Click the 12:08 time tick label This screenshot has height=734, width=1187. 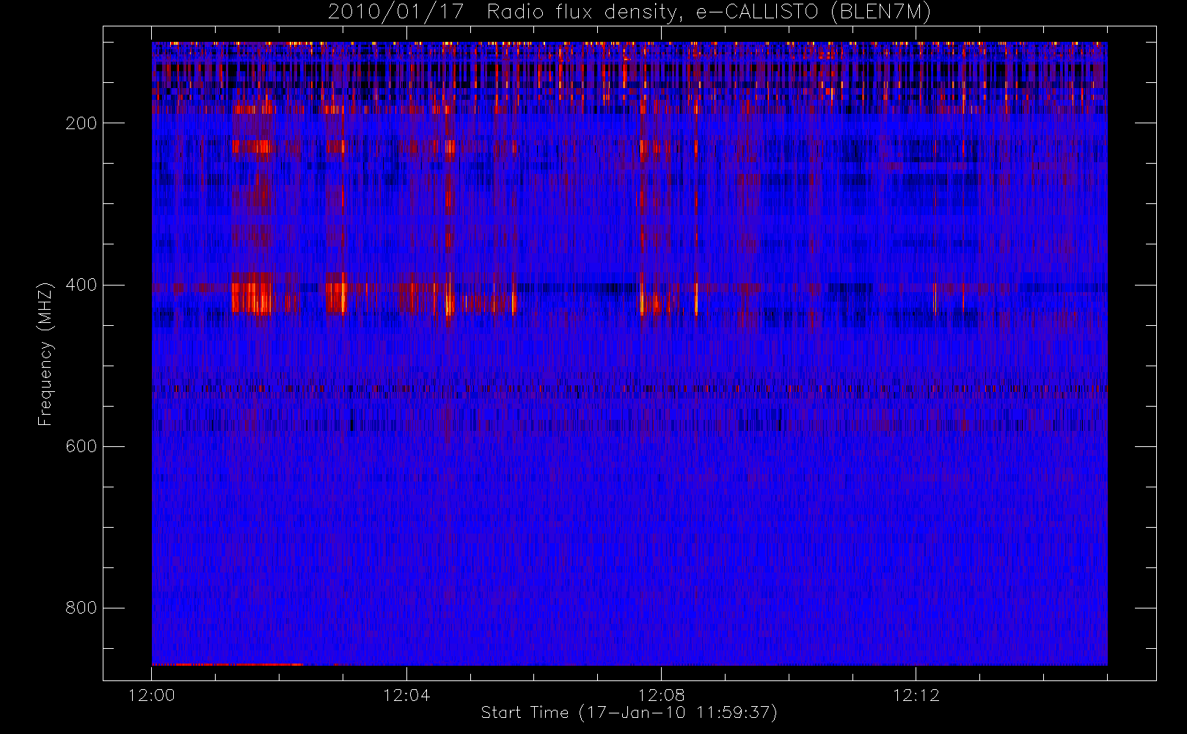[661, 695]
